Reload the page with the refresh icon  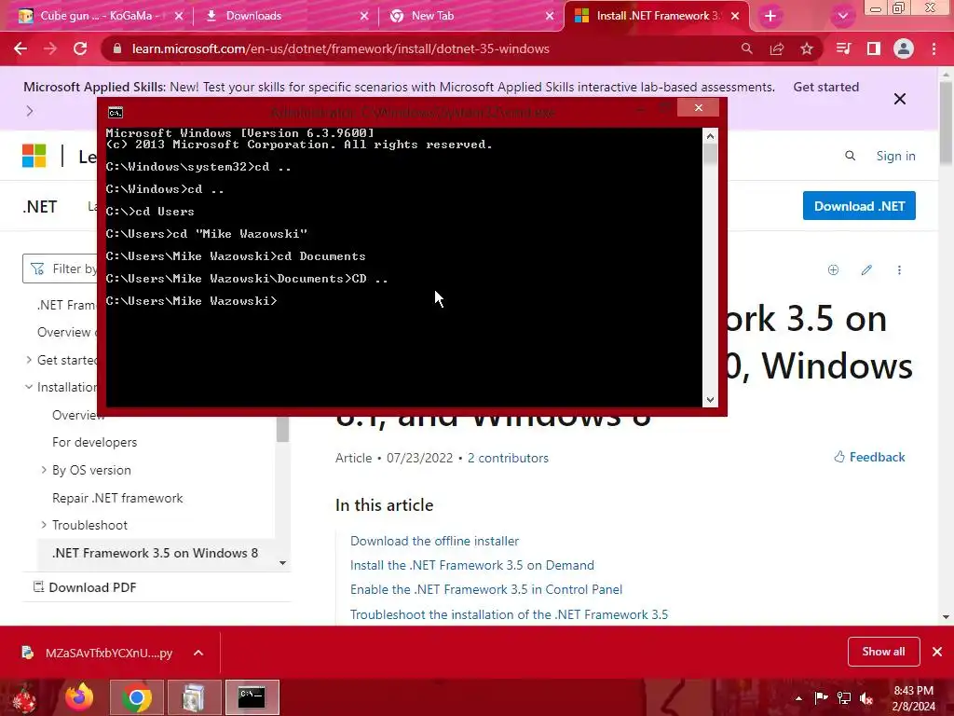pyautogui.click(x=80, y=48)
